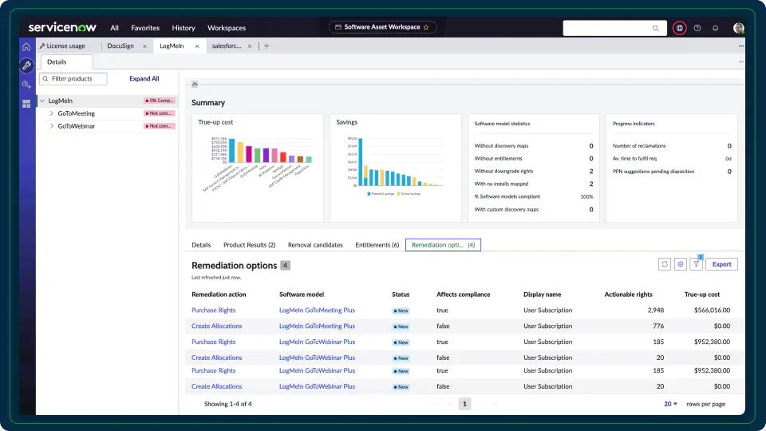The width and height of the screenshot is (766, 431).
Task: Click the filter funnel icon near Export
Action: click(x=696, y=264)
